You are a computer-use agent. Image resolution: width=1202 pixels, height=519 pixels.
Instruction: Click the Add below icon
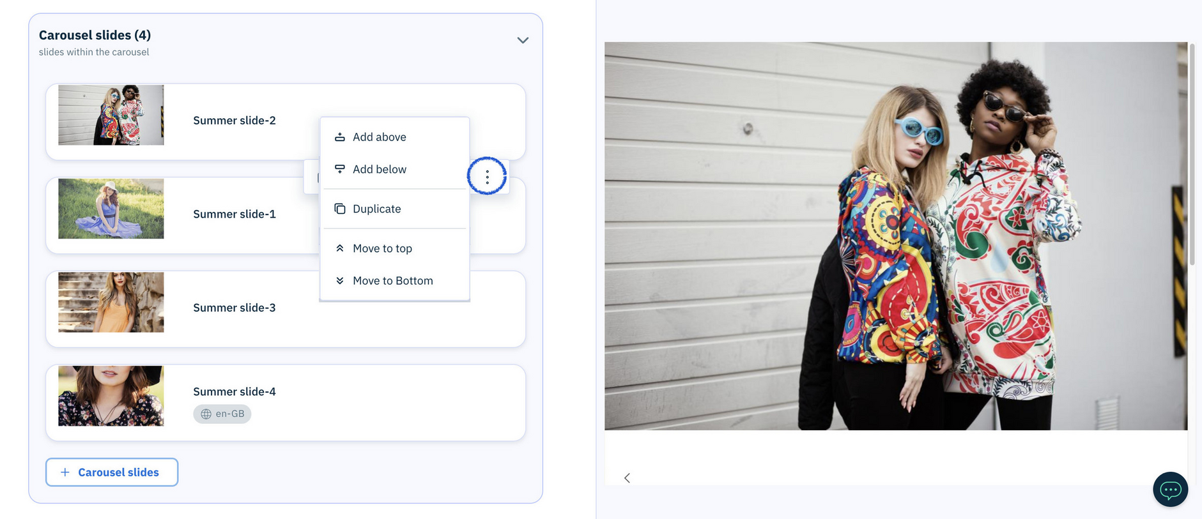pos(340,169)
